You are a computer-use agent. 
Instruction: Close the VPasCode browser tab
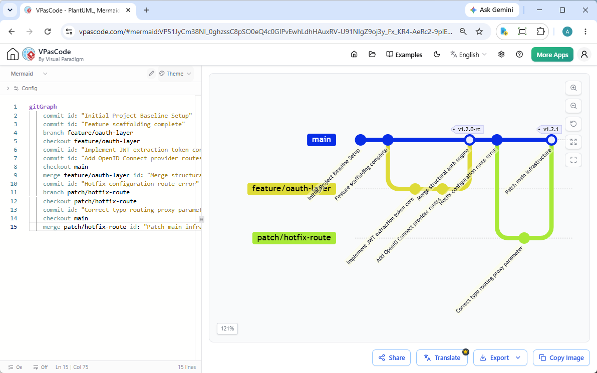pyautogui.click(x=128, y=11)
